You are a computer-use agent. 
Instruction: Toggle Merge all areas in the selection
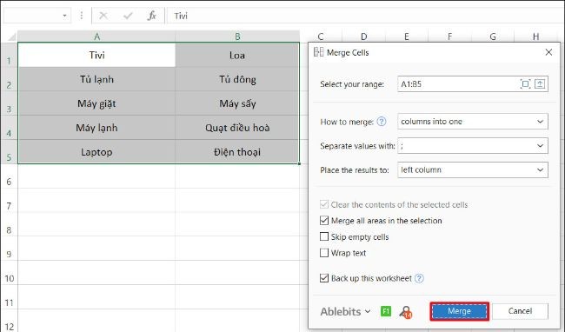click(x=324, y=221)
